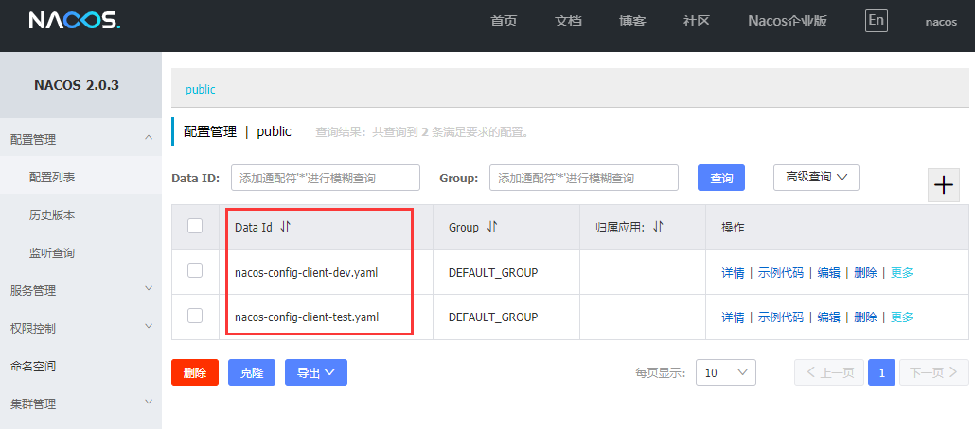Image resolution: width=975 pixels, height=429 pixels.
Task: Click nacos-config-client-dev.yaml Data Id cell
Action: pyautogui.click(x=306, y=272)
